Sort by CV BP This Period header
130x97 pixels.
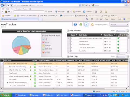pos(84,60)
